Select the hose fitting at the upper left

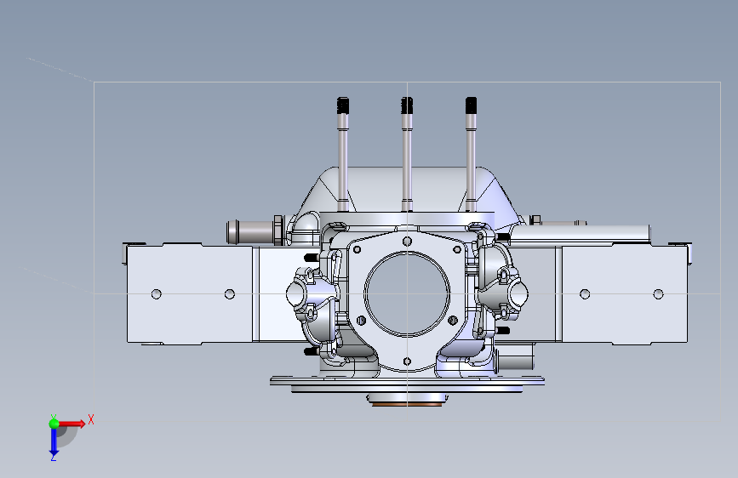255,231
